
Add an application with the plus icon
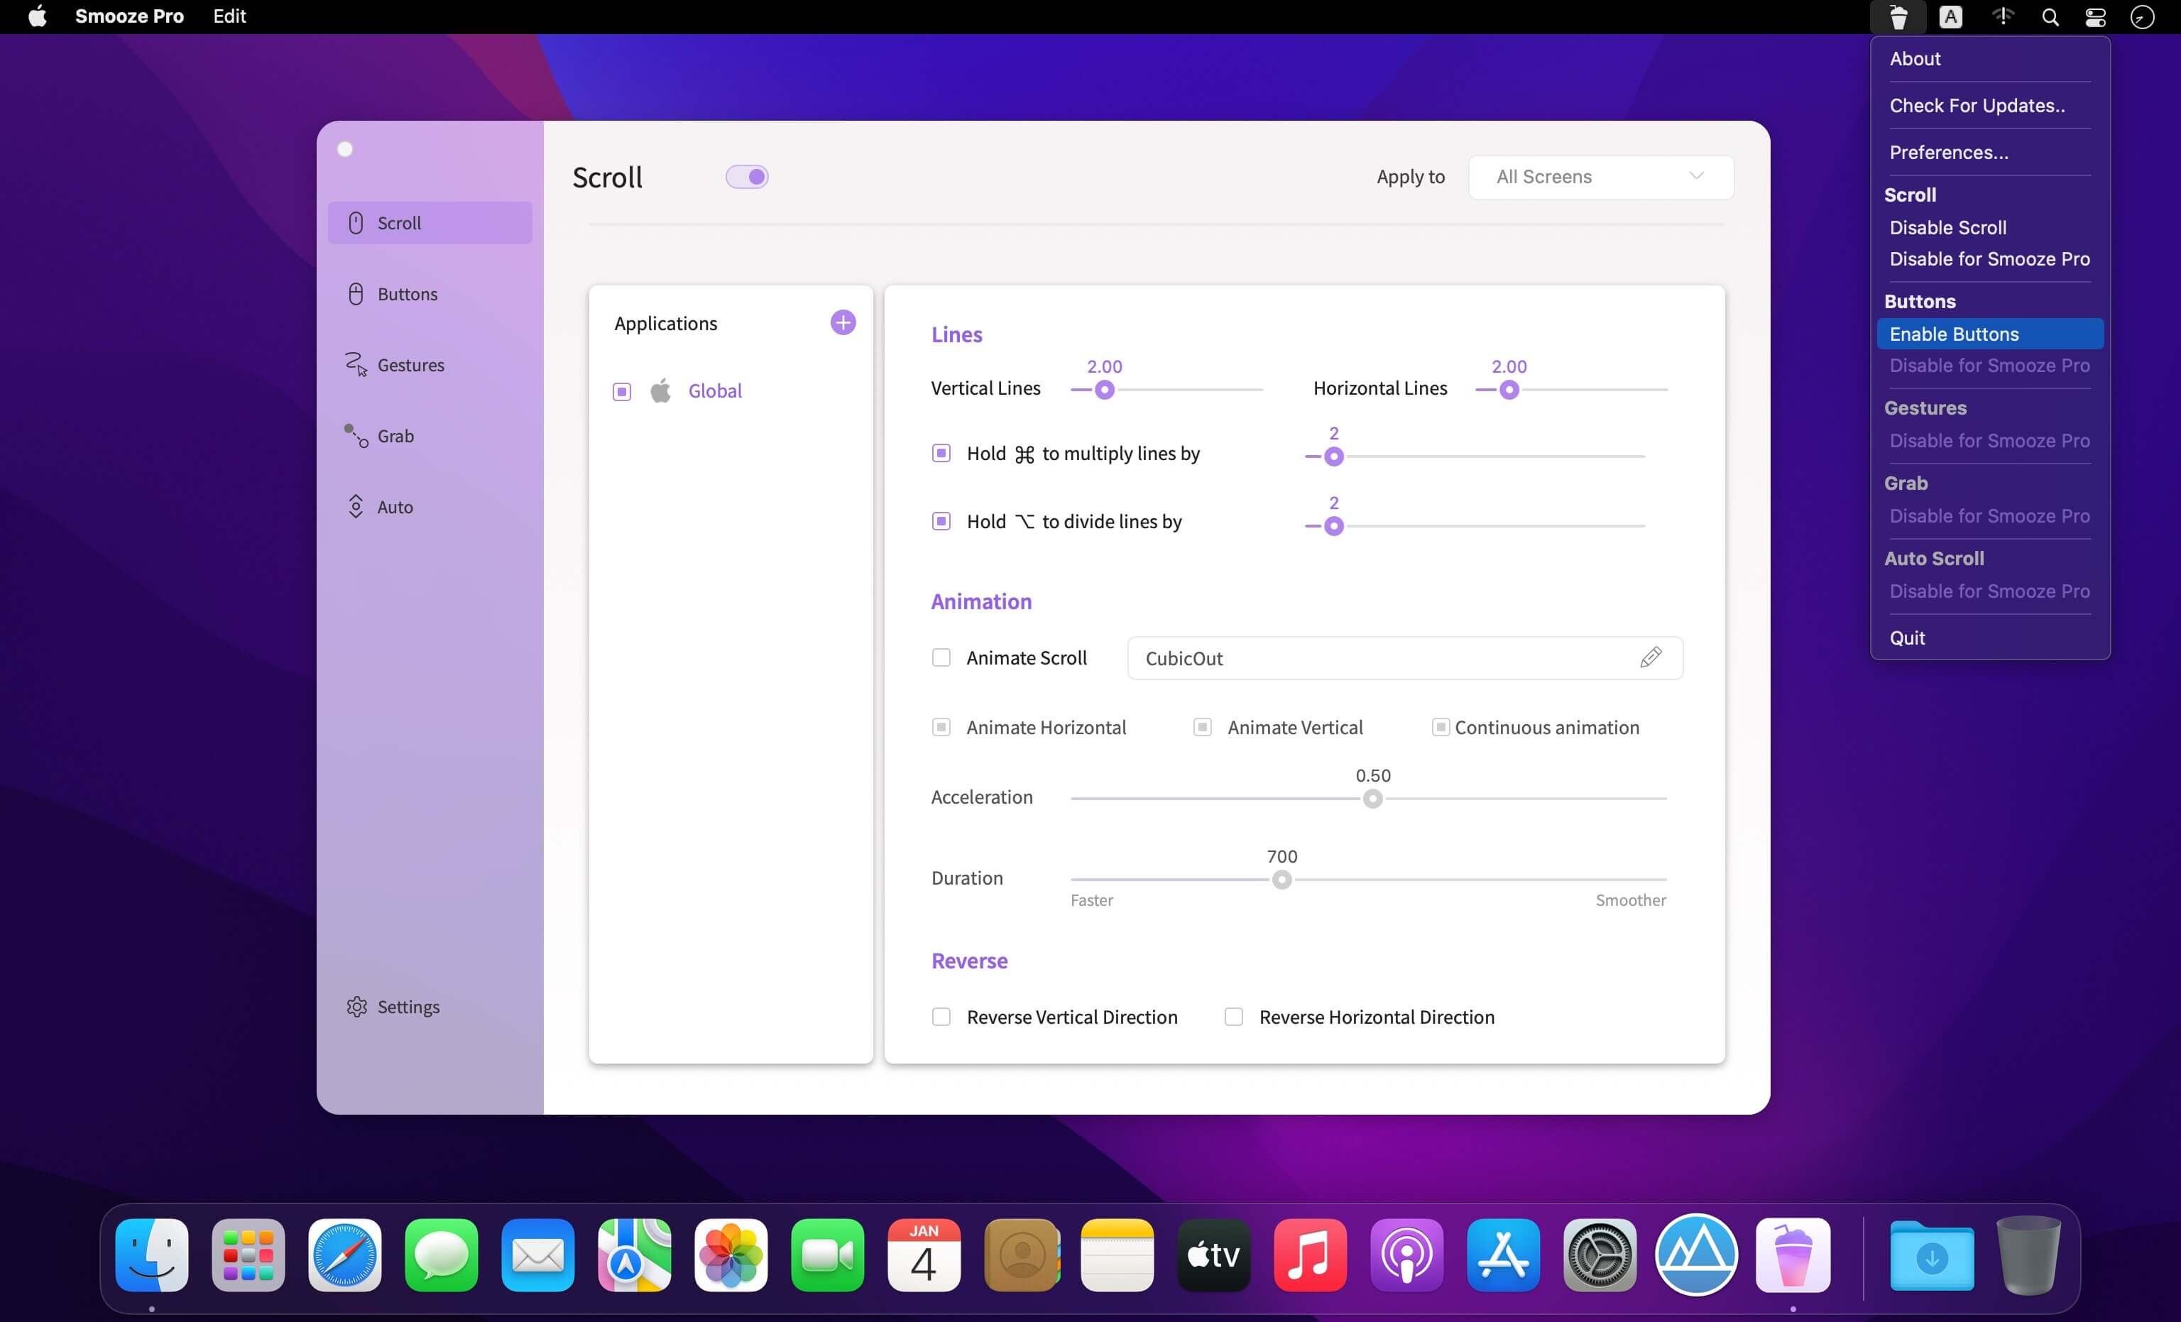843,322
